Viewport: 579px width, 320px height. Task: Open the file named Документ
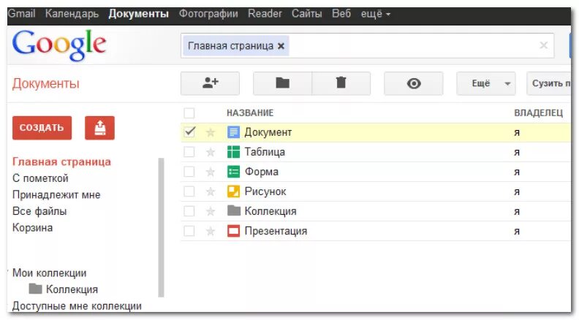pos(268,132)
